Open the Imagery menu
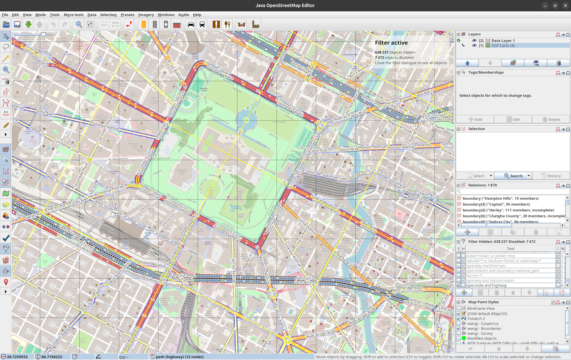Screen dimensions: 571x360 146,15
